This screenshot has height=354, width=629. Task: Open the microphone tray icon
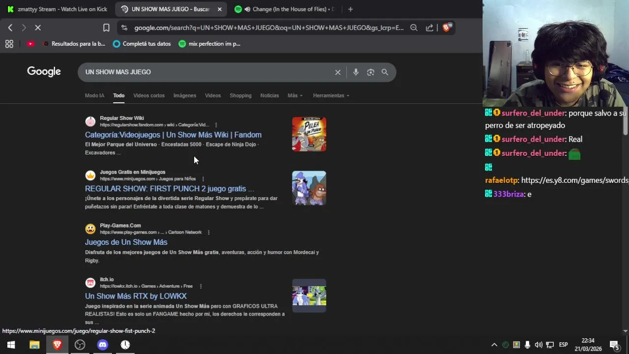coord(527,345)
